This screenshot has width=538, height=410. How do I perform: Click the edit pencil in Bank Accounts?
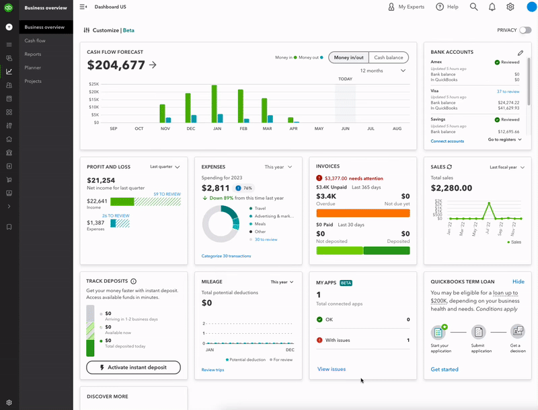521,53
